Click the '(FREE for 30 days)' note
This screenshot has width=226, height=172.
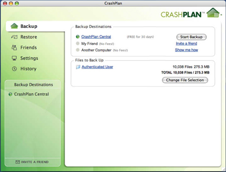click(x=140, y=37)
